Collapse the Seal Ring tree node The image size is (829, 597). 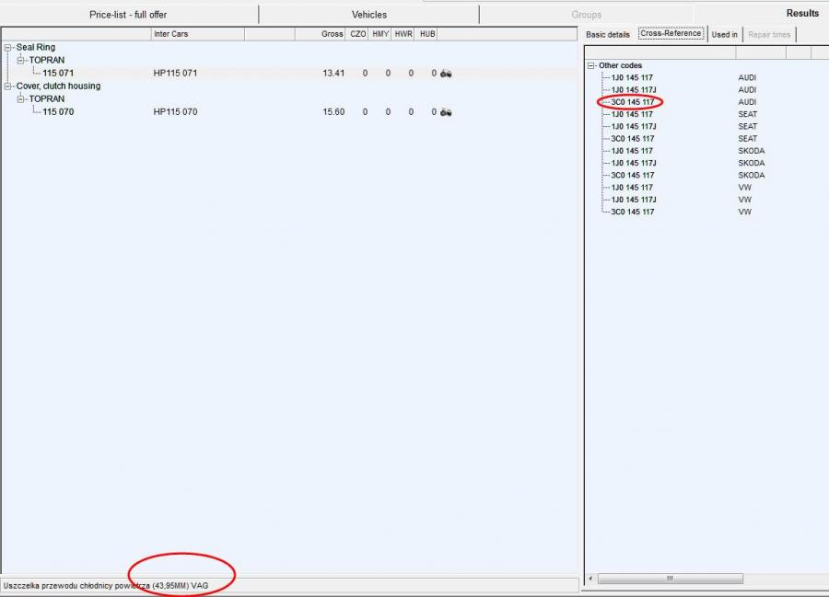pyautogui.click(x=8, y=48)
